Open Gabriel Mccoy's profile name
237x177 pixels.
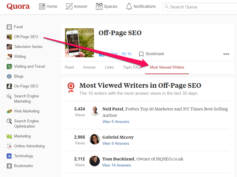(118, 137)
